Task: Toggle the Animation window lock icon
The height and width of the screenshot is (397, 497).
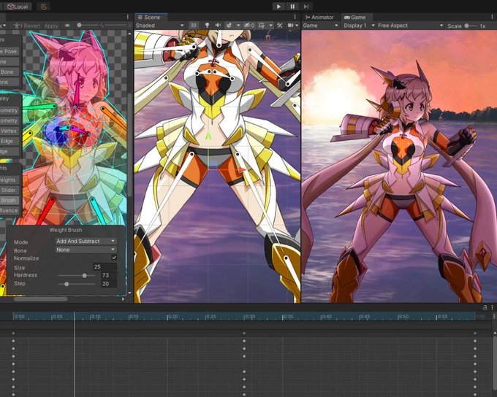Action: tap(485, 307)
